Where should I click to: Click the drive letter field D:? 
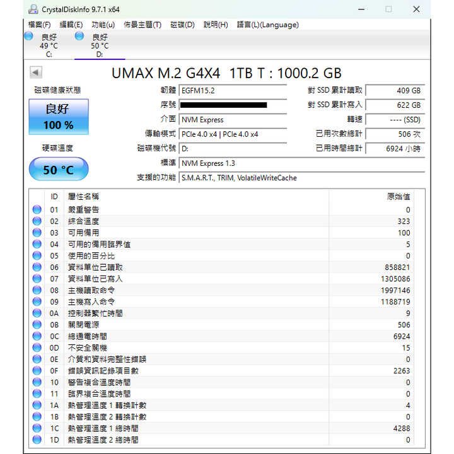[x=233, y=149]
